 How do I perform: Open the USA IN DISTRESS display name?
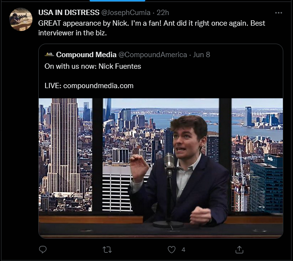point(69,13)
